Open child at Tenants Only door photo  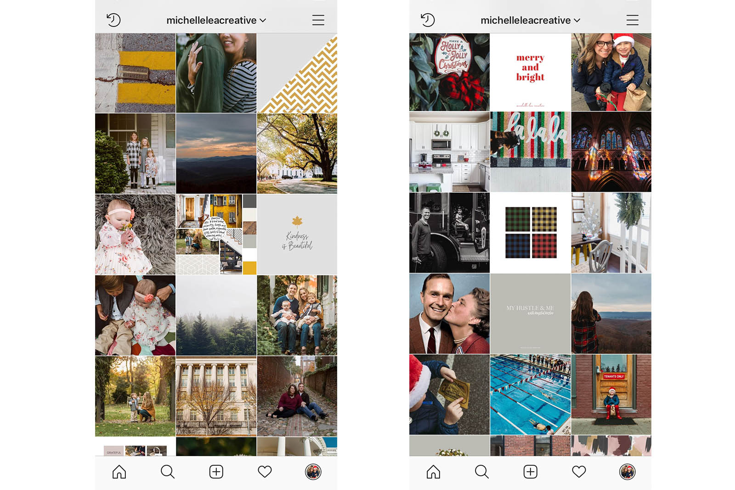point(611,394)
